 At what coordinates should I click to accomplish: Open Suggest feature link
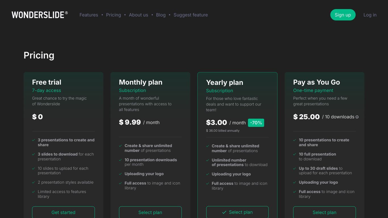(191, 15)
